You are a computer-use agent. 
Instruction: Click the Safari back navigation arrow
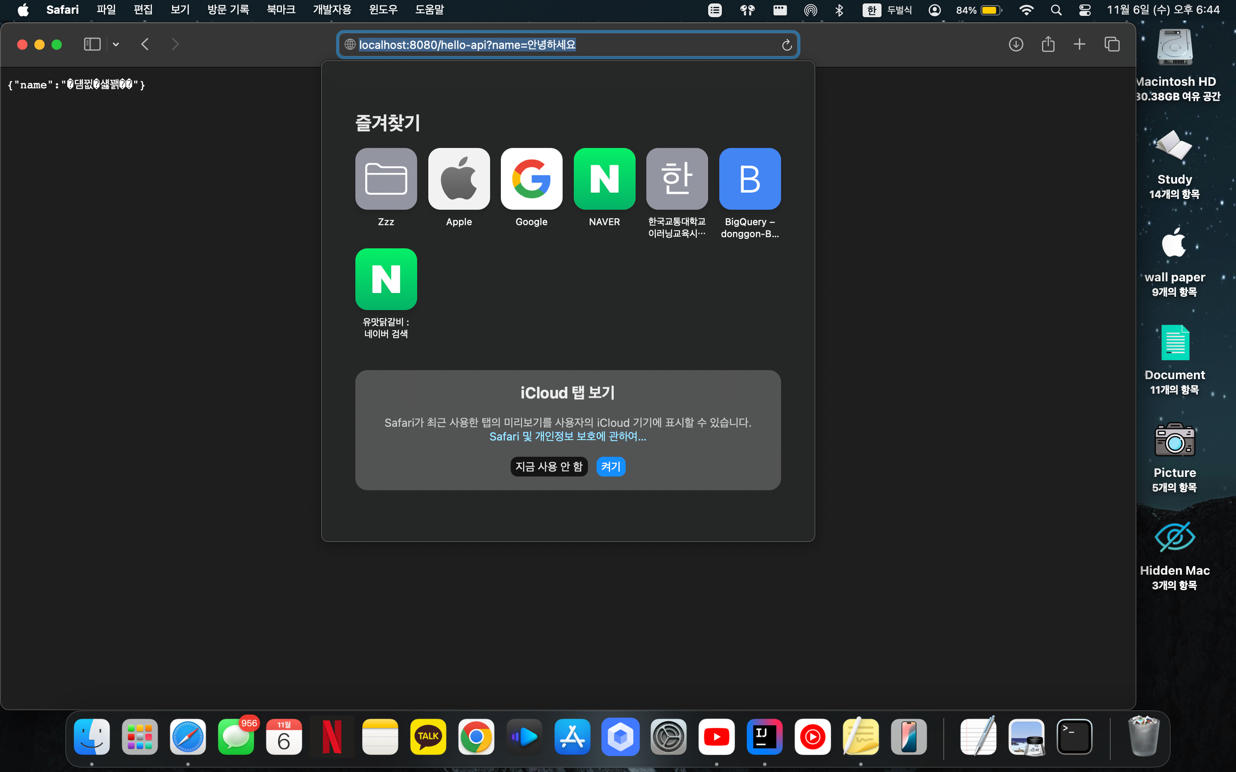pyautogui.click(x=145, y=45)
